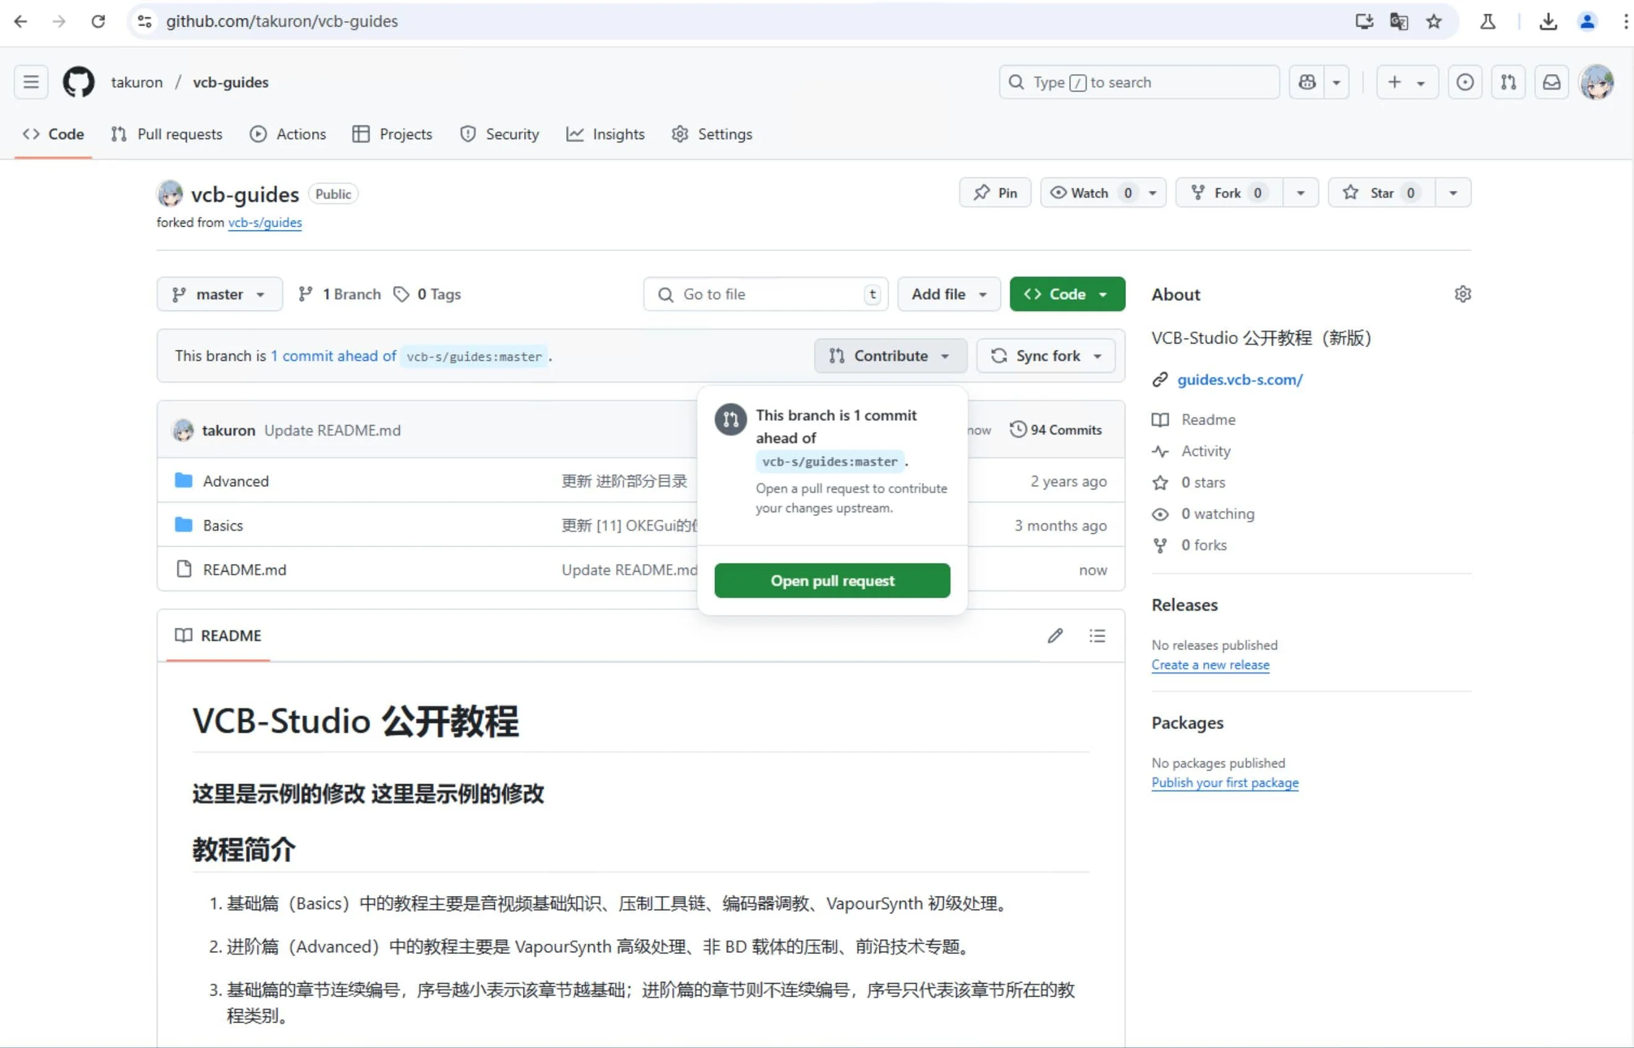Open Readme link in About
1634x1048 pixels.
coord(1208,420)
